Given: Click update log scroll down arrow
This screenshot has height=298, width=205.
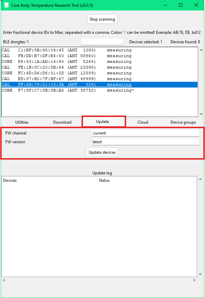Looking at the screenshot, I should click(200, 274).
